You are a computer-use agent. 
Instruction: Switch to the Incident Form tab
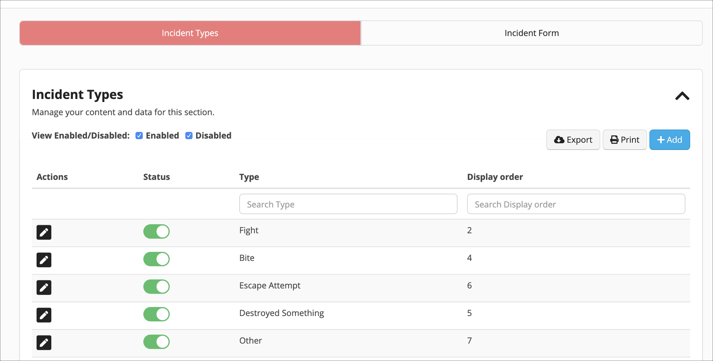click(x=532, y=33)
